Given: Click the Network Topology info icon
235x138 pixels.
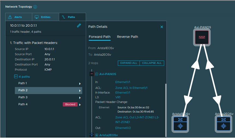Looking at the screenshot, I should pyautogui.click(x=35, y=7).
